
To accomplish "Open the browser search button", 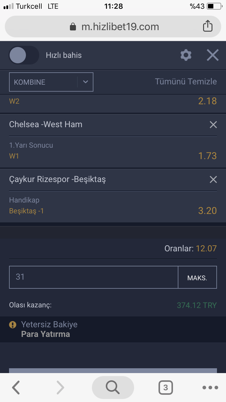I will tap(113, 387).
